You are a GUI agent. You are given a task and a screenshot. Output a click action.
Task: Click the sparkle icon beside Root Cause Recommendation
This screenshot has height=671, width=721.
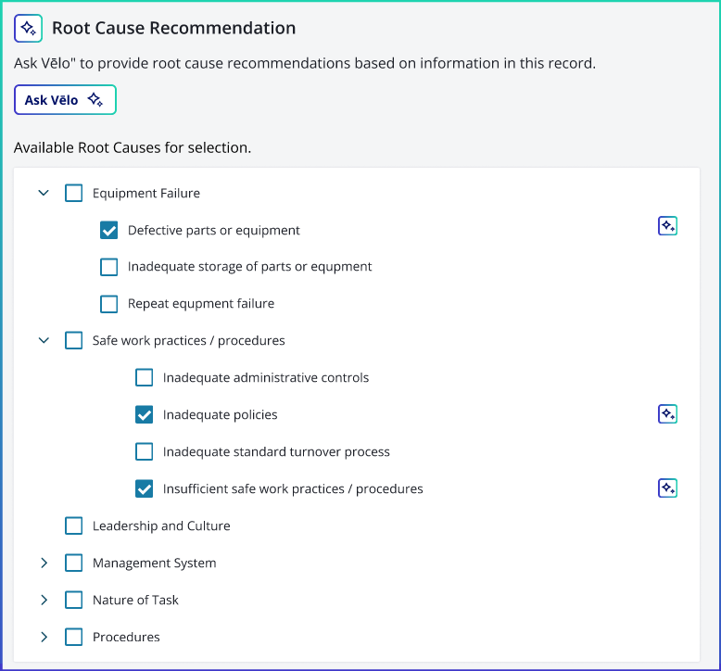click(28, 28)
